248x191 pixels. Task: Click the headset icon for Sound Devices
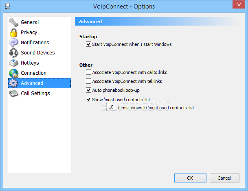tap(14, 53)
